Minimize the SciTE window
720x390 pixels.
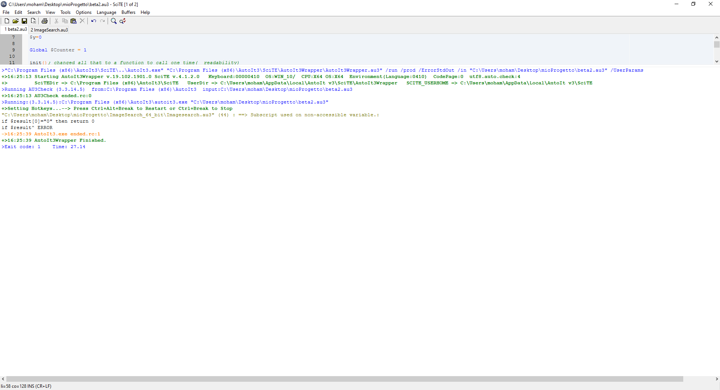tap(676, 4)
